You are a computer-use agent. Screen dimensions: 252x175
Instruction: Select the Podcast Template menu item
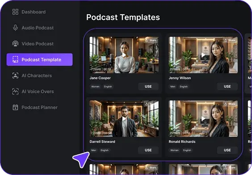tap(39, 59)
